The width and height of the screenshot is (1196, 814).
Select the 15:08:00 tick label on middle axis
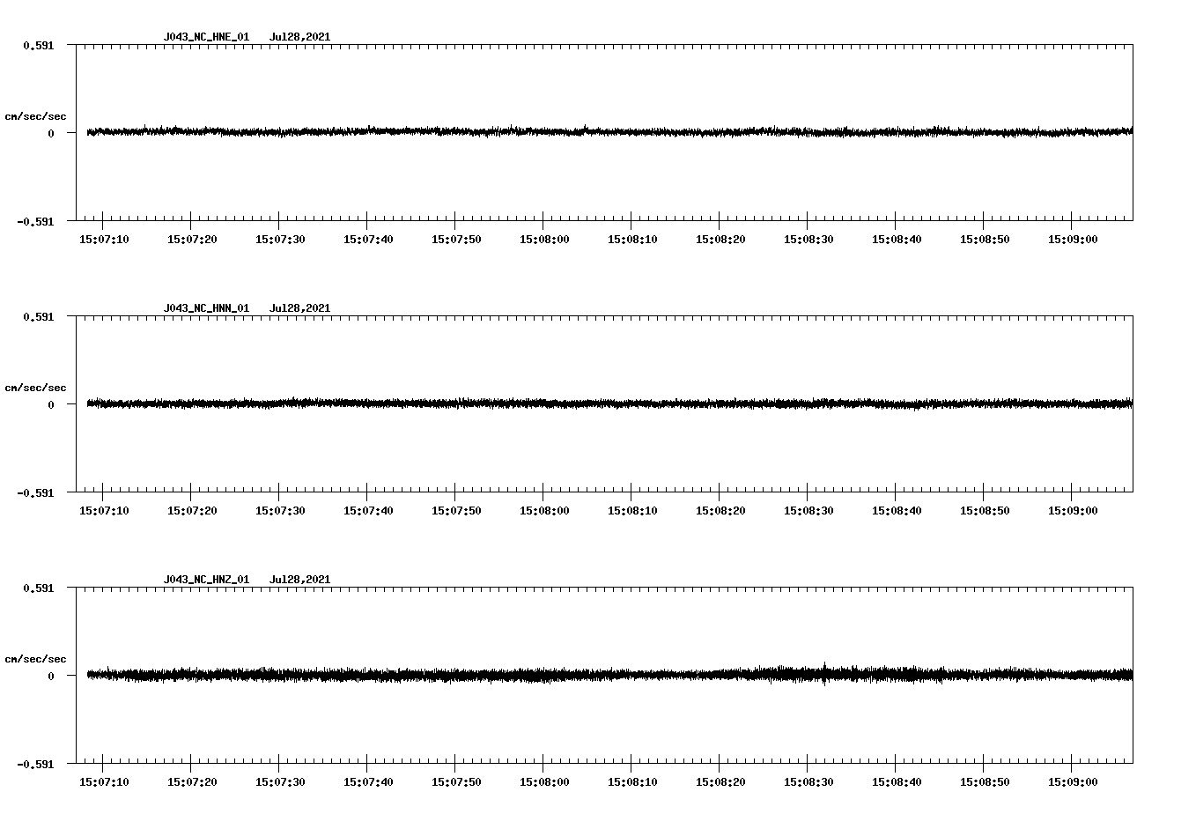546,508
